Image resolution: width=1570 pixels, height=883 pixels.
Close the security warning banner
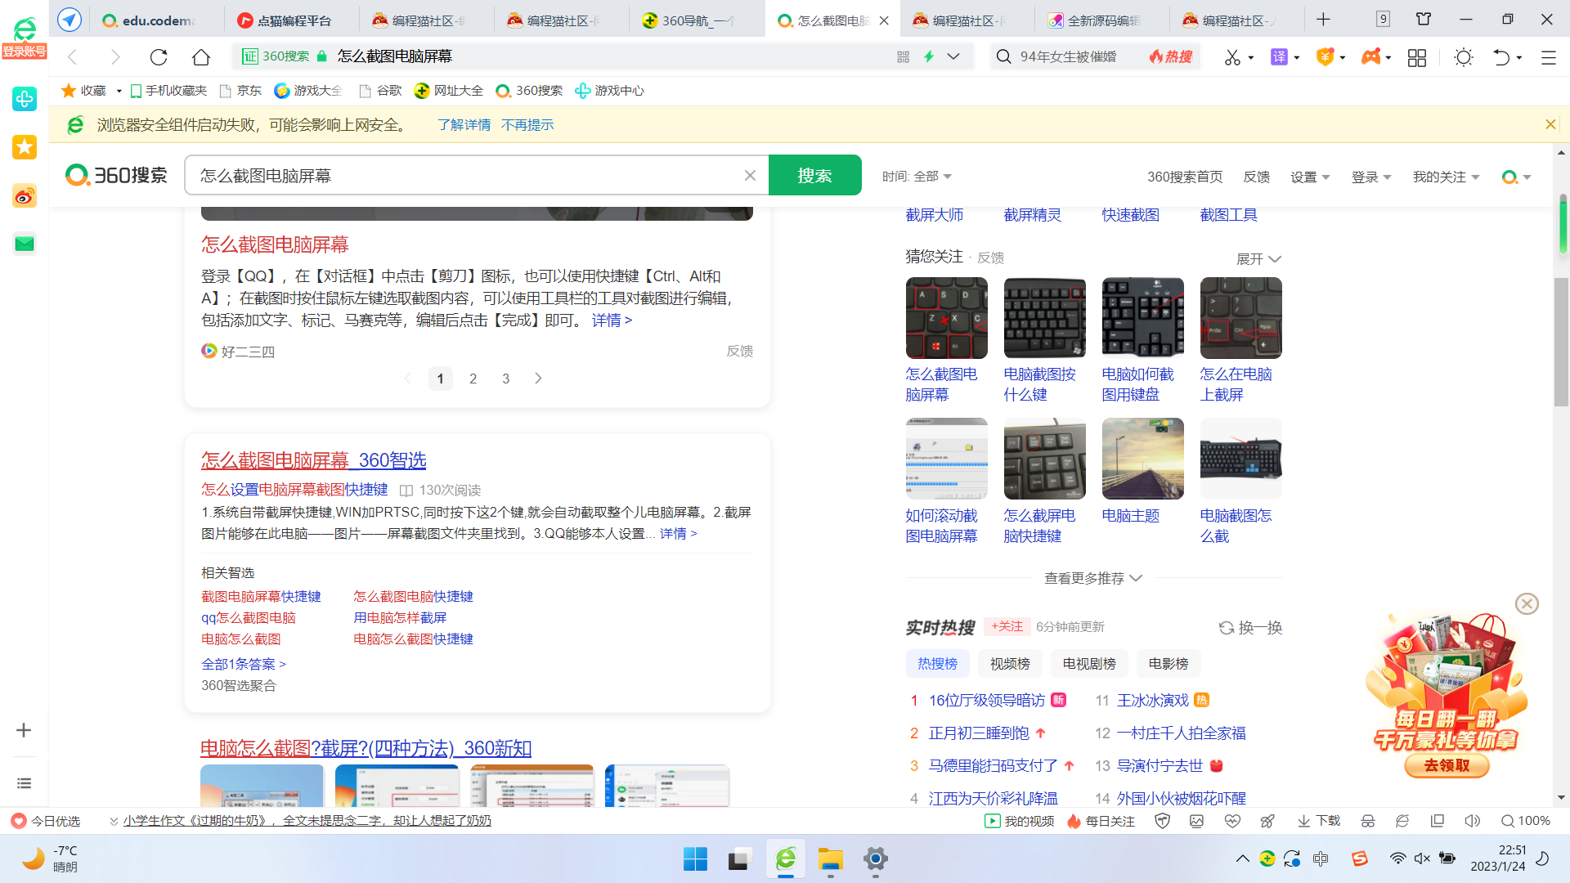[x=1550, y=124]
